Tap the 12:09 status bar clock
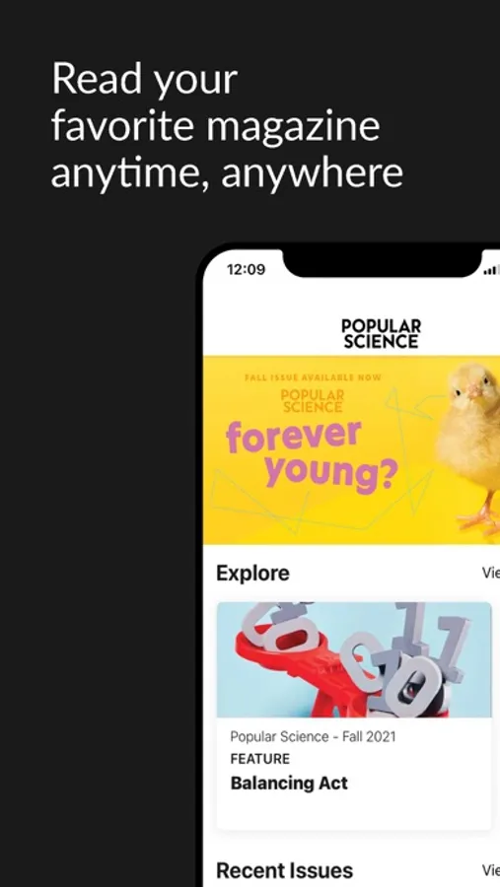Screen dimensions: 500x887 coord(246,270)
